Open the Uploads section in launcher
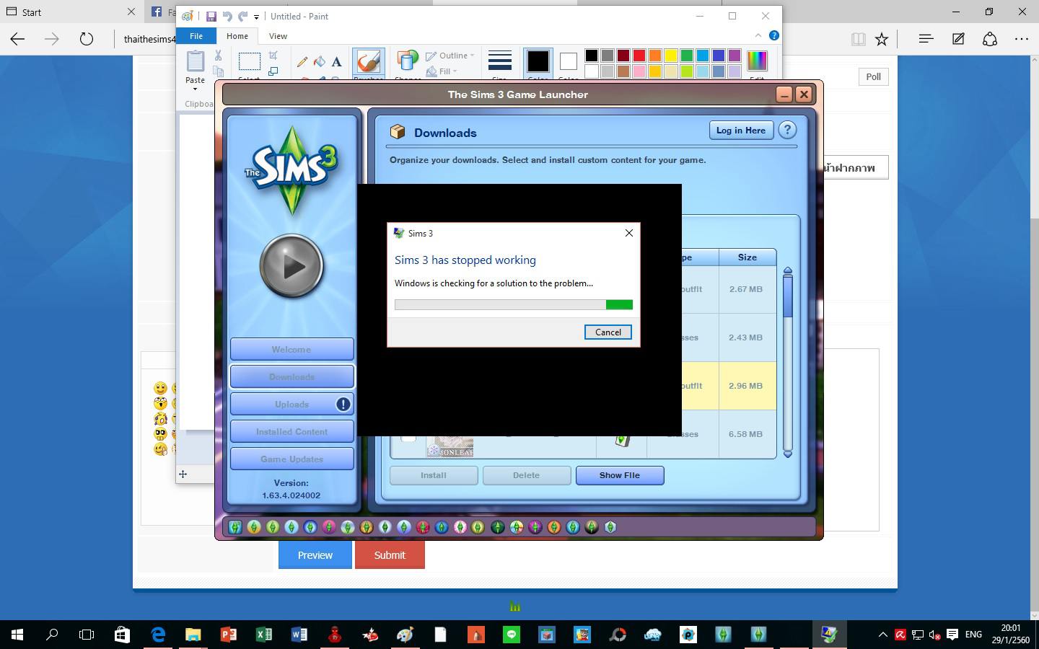The height and width of the screenshot is (649, 1039). click(x=291, y=404)
